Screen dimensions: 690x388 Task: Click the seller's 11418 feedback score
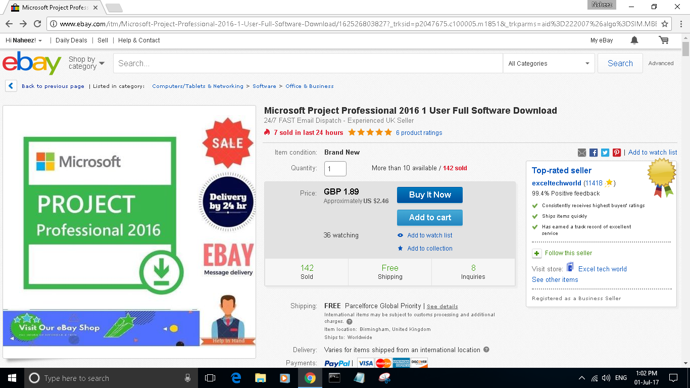(x=594, y=183)
